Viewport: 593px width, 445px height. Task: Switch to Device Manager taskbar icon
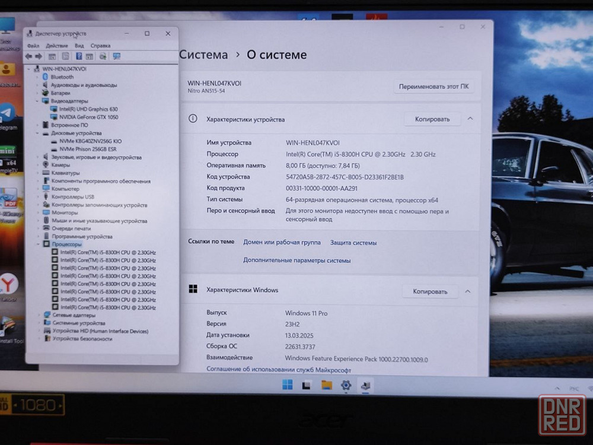(365, 386)
